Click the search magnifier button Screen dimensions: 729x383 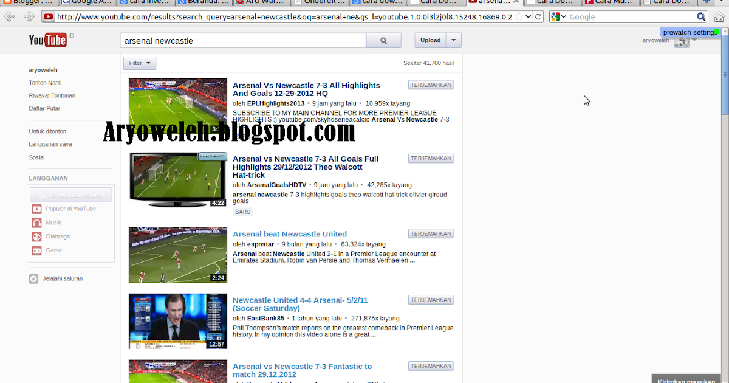(x=383, y=41)
